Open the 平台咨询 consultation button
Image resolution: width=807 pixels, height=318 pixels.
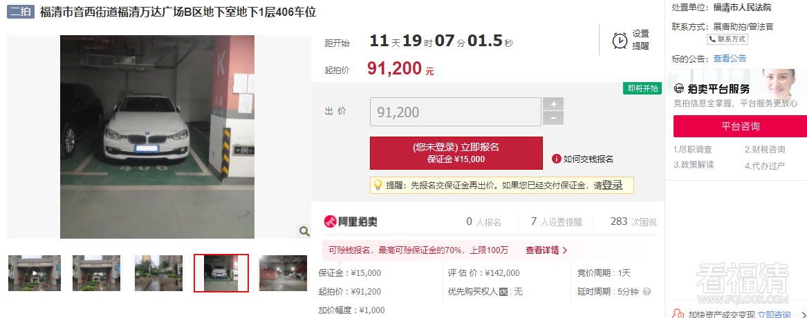pos(740,126)
